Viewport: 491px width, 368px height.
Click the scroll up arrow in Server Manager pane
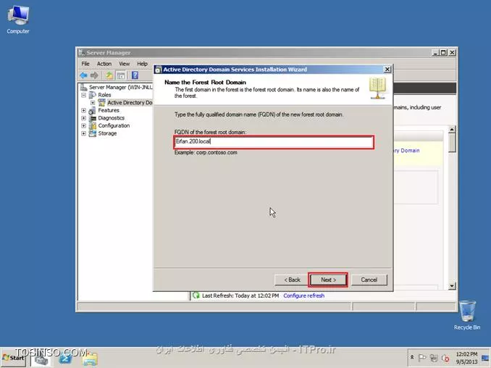pos(452,129)
